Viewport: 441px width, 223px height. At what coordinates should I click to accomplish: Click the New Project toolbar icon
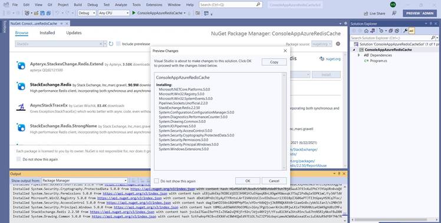pyautogui.click(x=27, y=13)
